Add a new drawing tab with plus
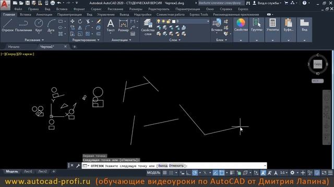 pos(75,47)
